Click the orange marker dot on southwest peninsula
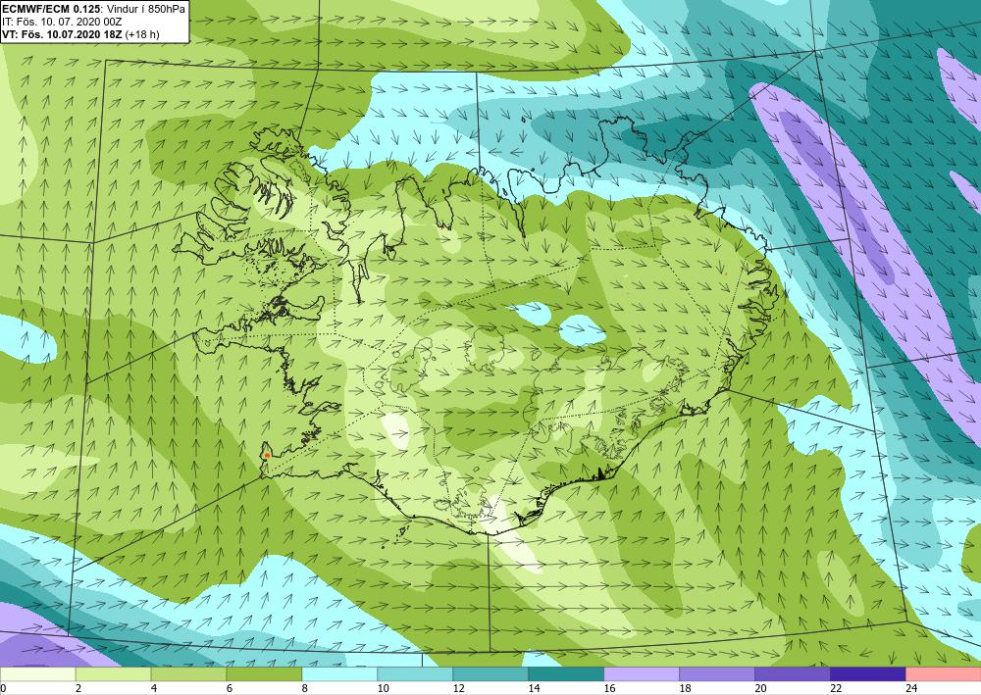 (x=267, y=456)
